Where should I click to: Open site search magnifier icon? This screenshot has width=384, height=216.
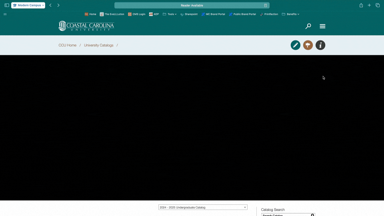coord(308,26)
